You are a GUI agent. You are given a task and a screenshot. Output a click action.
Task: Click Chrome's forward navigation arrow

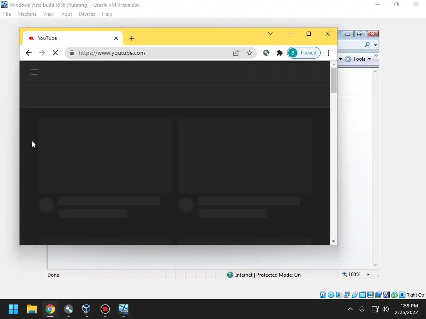pyautogui.click(x=42, y=53)
